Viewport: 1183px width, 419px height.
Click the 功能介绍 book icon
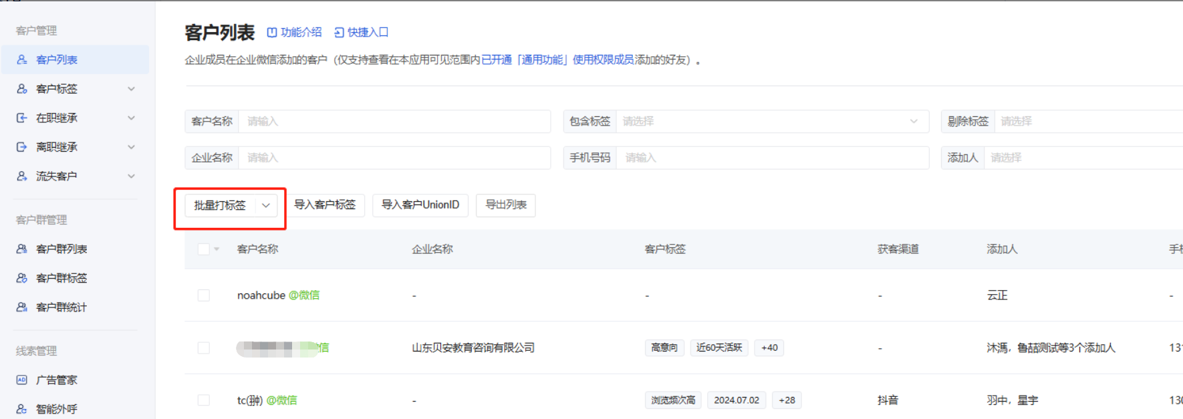pos(272,32)
